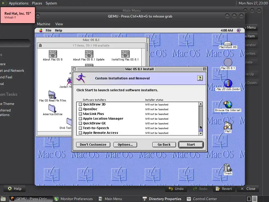Viewport: 269px width, 202px height.
Task: Click the first workspace switcher square
Action: click(249, 199)
